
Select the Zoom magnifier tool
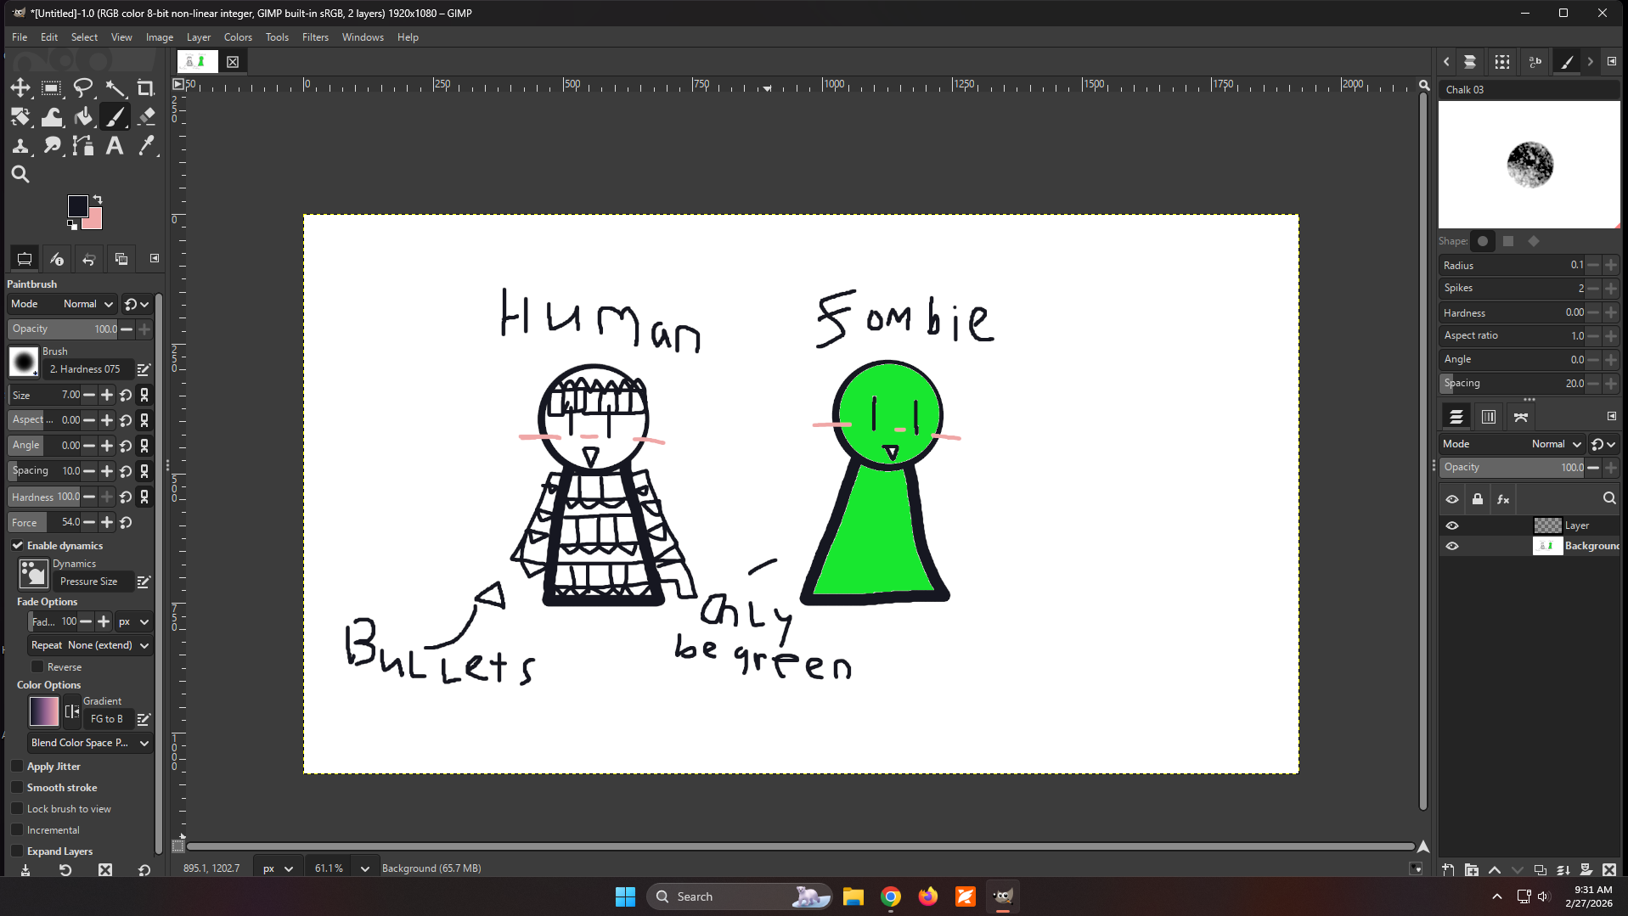pos(20,175)
